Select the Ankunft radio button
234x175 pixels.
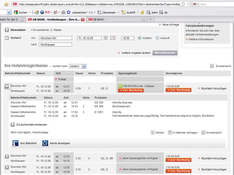[158, 38]
